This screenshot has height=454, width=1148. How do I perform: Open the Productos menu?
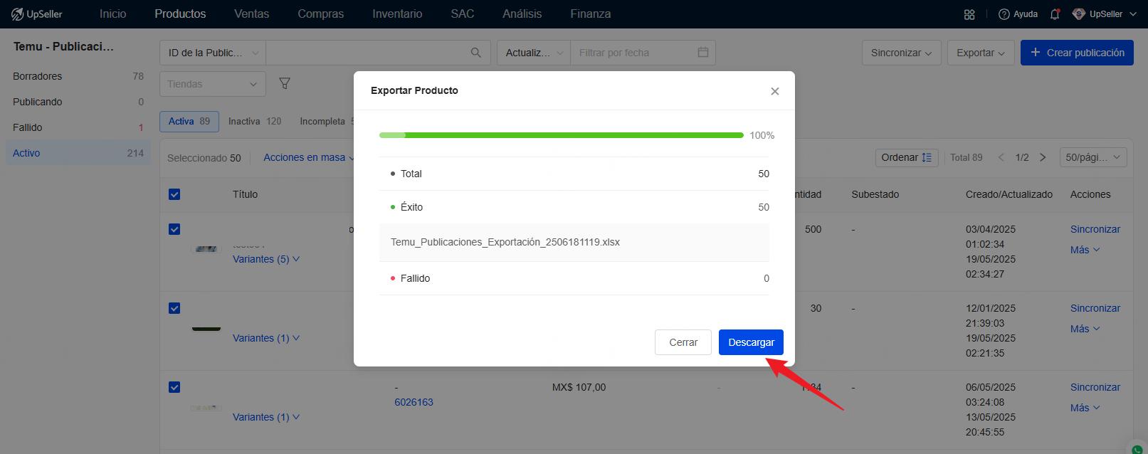pos(180,14)
